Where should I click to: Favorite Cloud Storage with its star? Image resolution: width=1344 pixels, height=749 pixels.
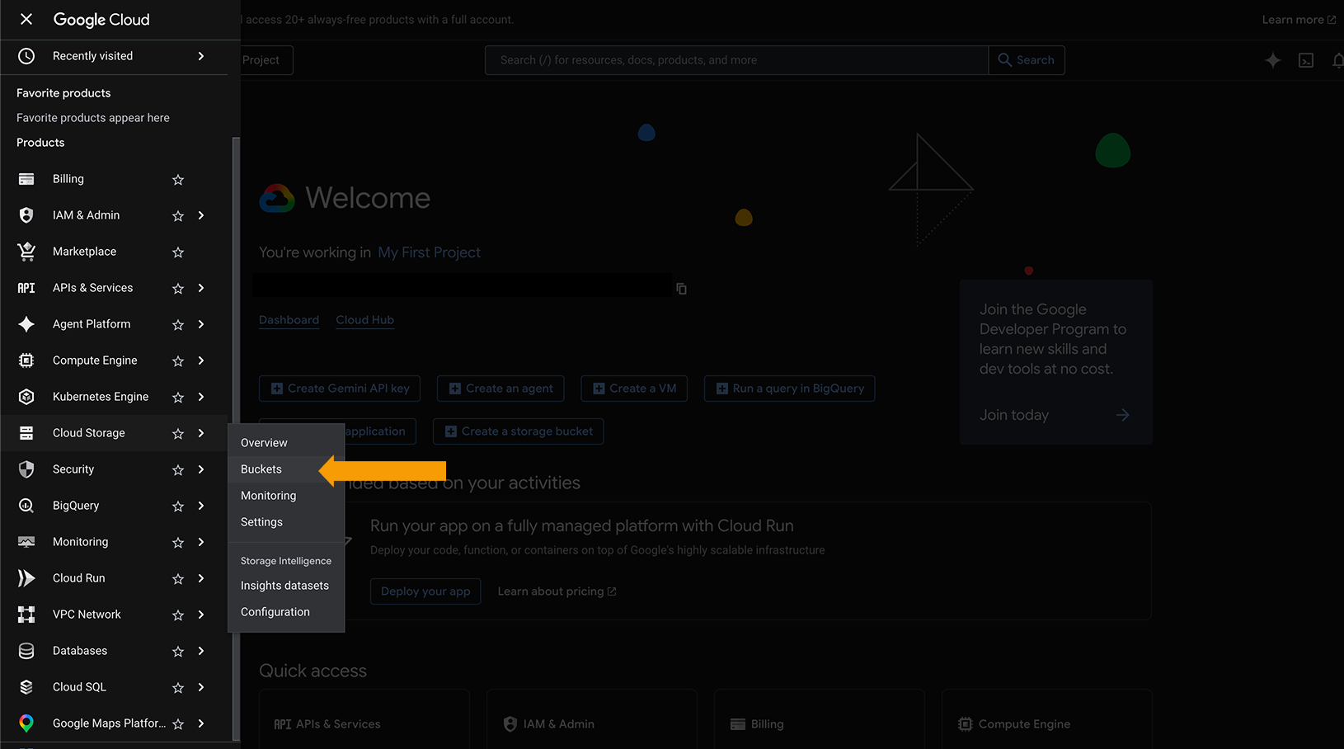coord(178,433)
